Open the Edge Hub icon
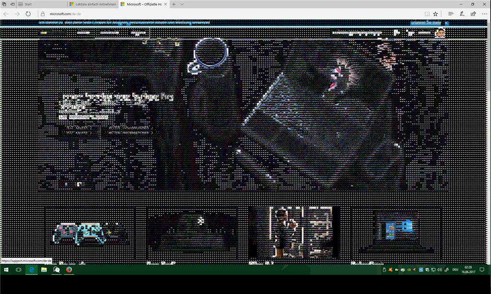 pos(451,14)
